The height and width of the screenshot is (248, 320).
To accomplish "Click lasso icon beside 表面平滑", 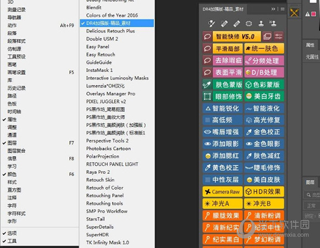I will click(x=207, y=73).
